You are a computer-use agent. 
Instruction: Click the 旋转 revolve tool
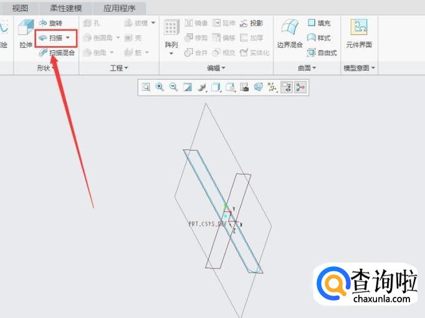tap(50, 23)
